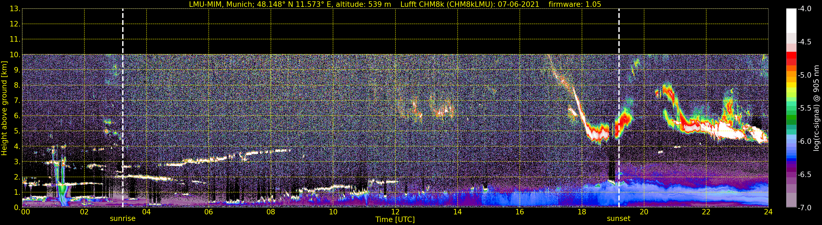Screen dimensions: 822x225
Task: Select the "02" time axis tick label
Action: [84, 212]
